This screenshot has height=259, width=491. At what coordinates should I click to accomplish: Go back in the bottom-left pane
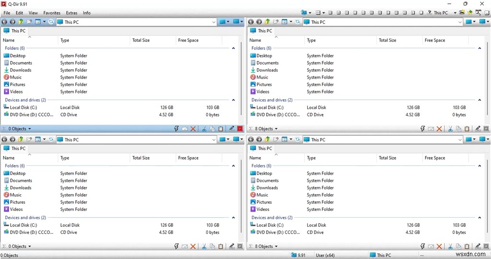(x=4, y=140)
